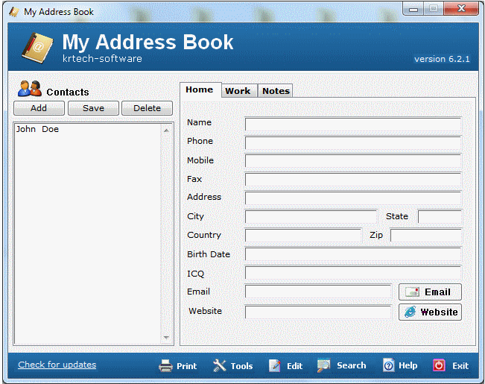Delete the selected contact
The image size is (485, 384).
[x=148, y=108]
